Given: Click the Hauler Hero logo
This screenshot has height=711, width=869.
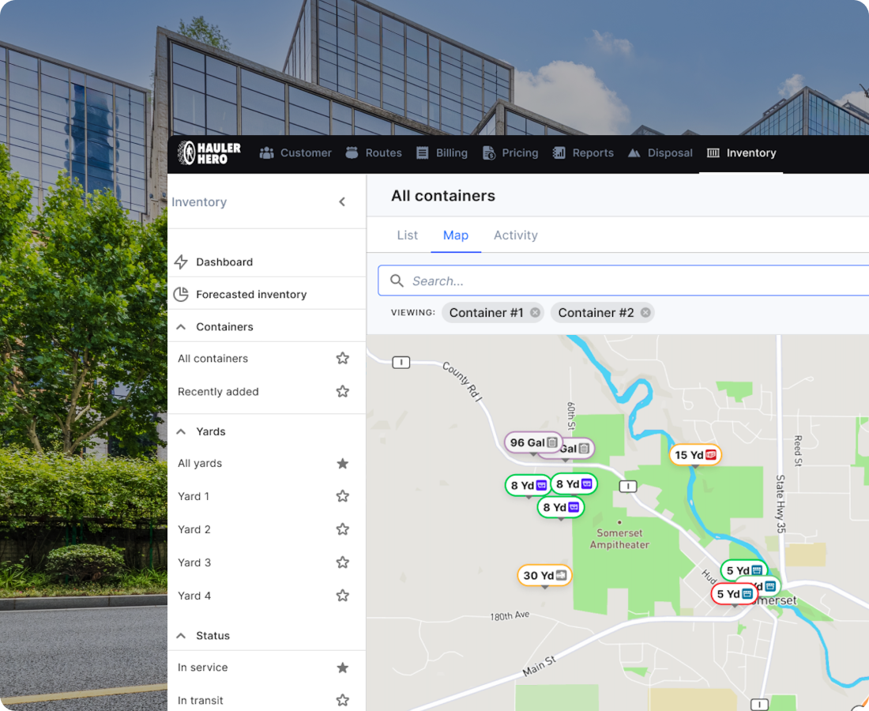Looking at the screenshot, I should pos(209,153).
